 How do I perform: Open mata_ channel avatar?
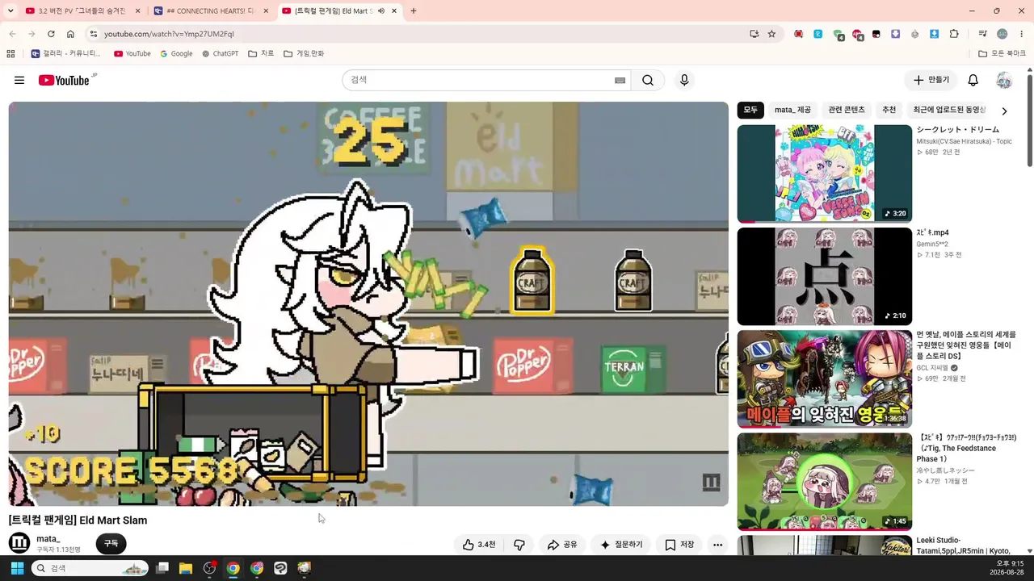19,543
